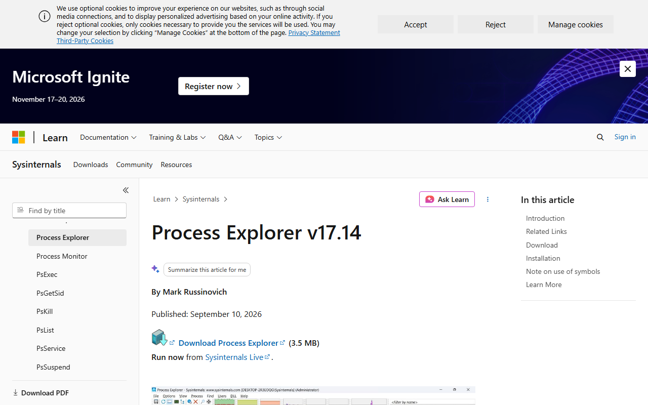Jump to the Download section
Image resolution: width=648 pixels, height=405 pixels.
coord(542,245)
